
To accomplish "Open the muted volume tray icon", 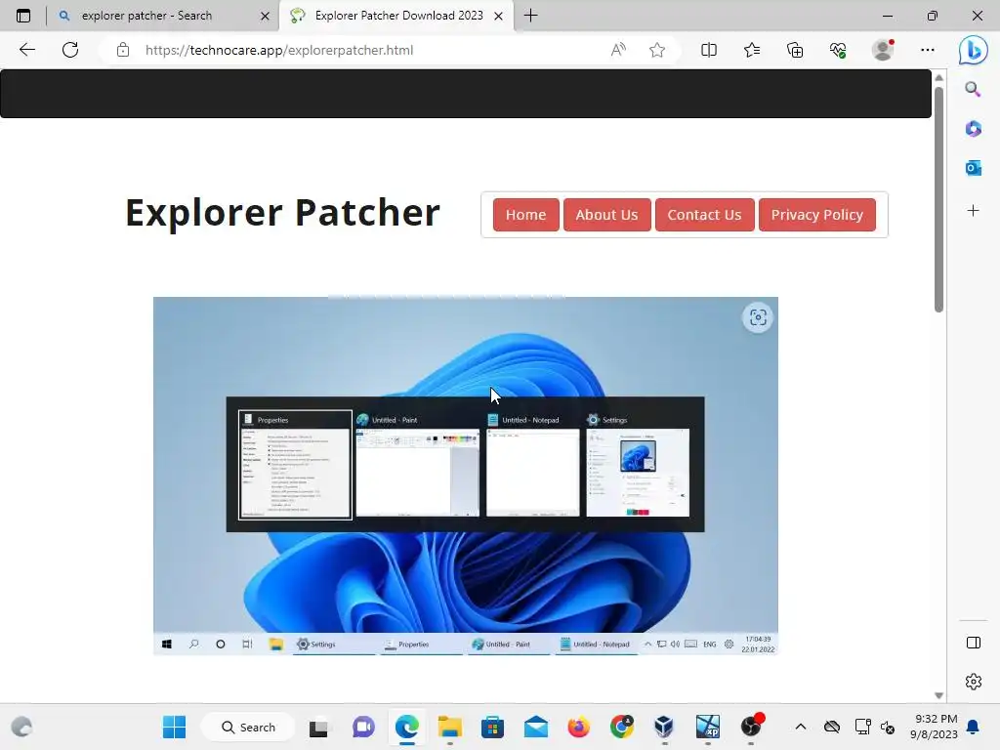I will point(887,727).
